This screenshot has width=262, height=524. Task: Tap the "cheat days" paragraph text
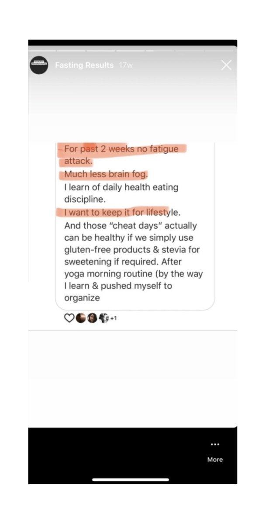click(130, 226)
